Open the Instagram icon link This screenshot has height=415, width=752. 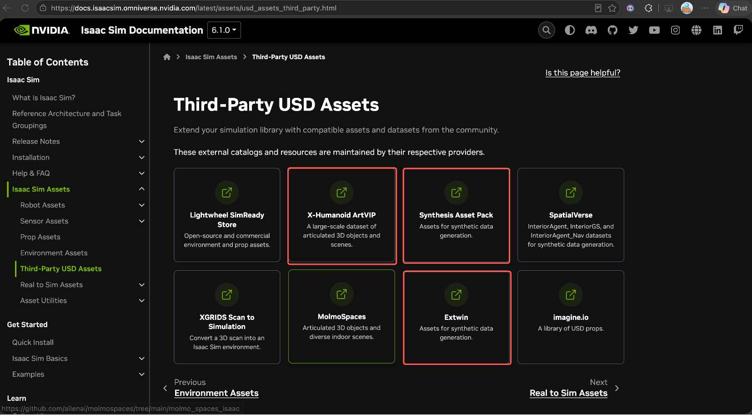[676, 30]
